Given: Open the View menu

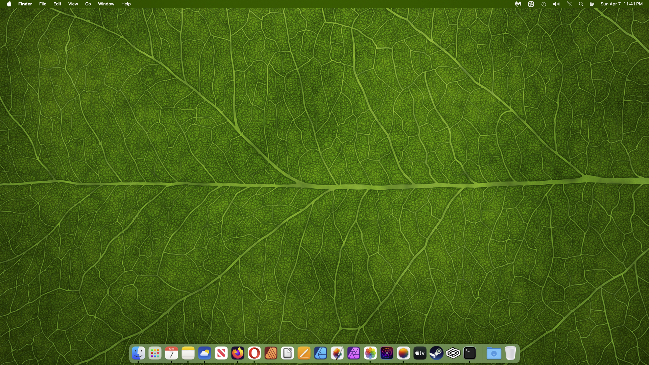Looking at the screenshot, I should (x=73, y=4).
